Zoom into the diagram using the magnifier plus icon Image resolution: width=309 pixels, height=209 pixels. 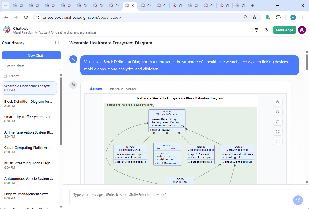click(x=278, y=102)
